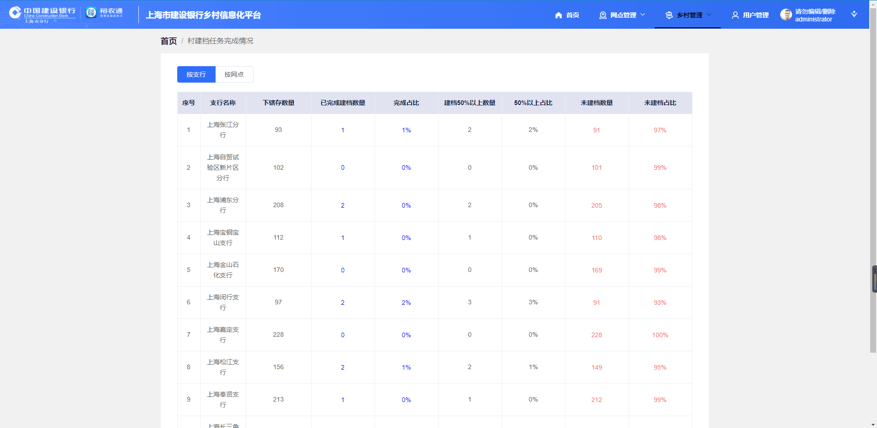Viewport: 877px width, 428px height.
Task: Click the home icon beside 首页
Action: point(558,15)
